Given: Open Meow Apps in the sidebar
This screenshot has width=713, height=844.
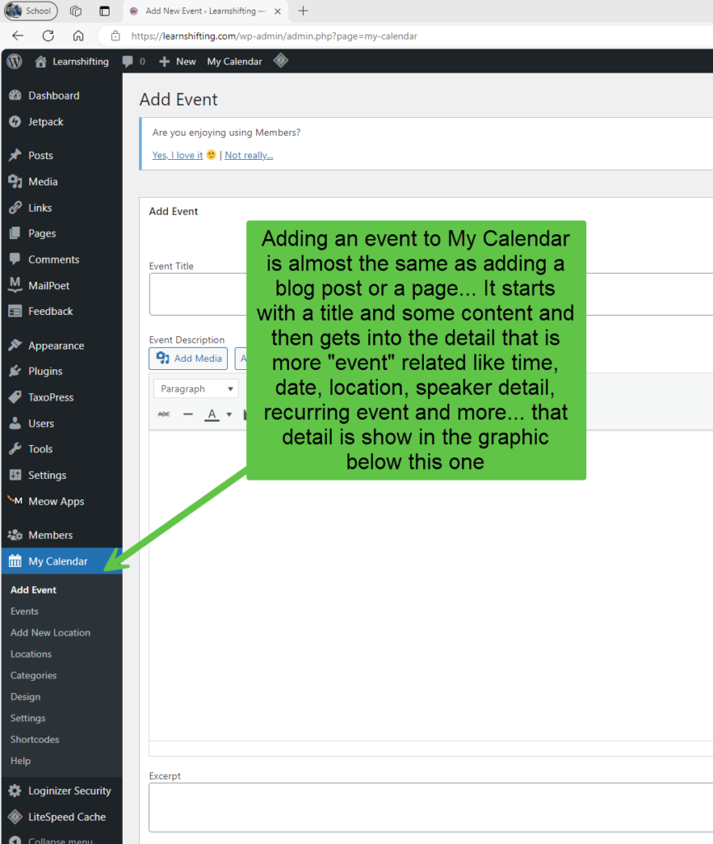Looking at the screenshot, I should 61,501.
